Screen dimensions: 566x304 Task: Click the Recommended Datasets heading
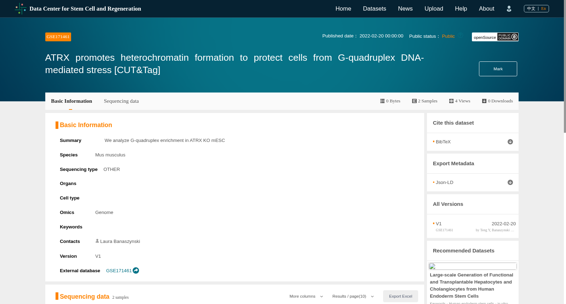463,251
